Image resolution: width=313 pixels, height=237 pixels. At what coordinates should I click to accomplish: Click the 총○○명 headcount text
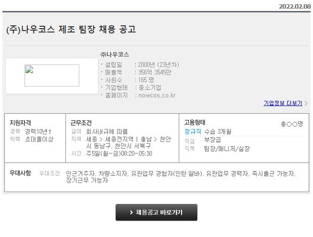pos(291,124)
